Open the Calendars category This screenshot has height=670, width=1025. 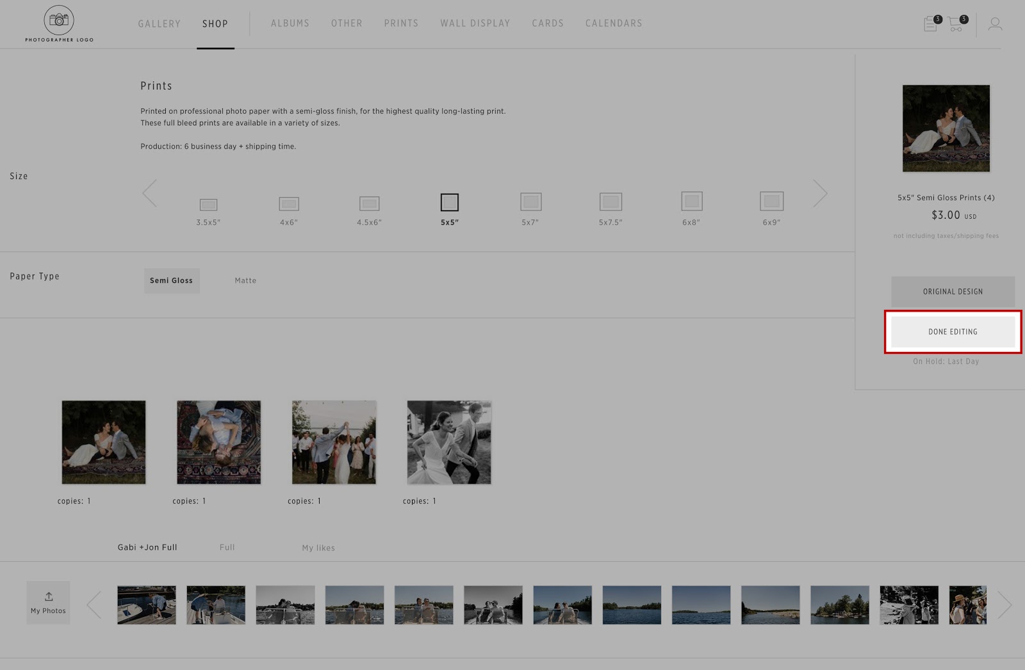coord(614,23)
